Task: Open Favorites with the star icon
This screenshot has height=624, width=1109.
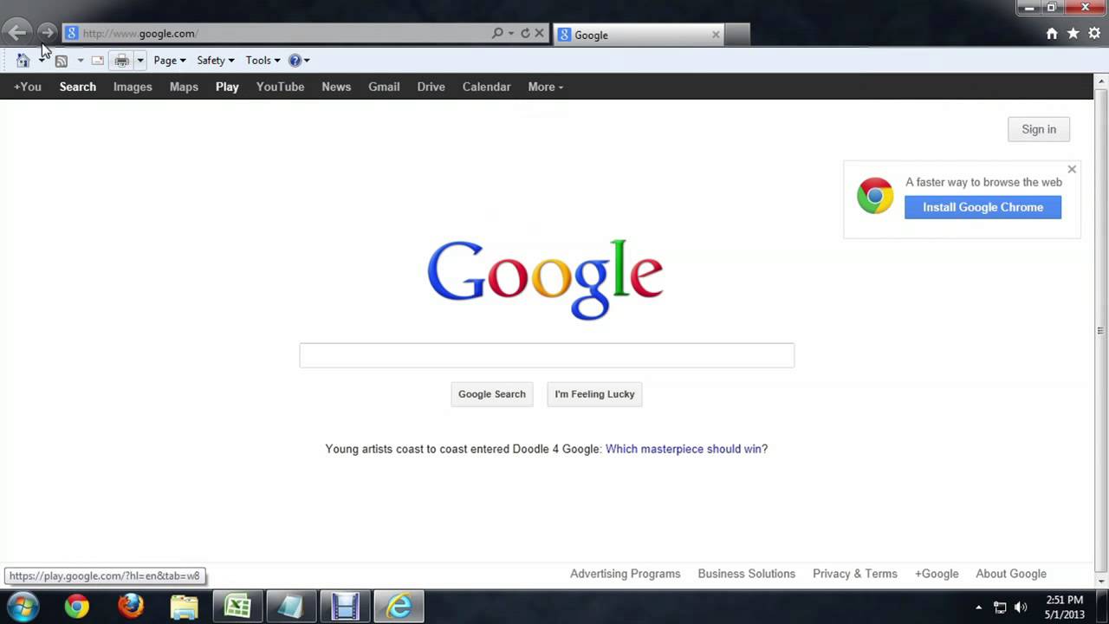Action: point(1073,33)
